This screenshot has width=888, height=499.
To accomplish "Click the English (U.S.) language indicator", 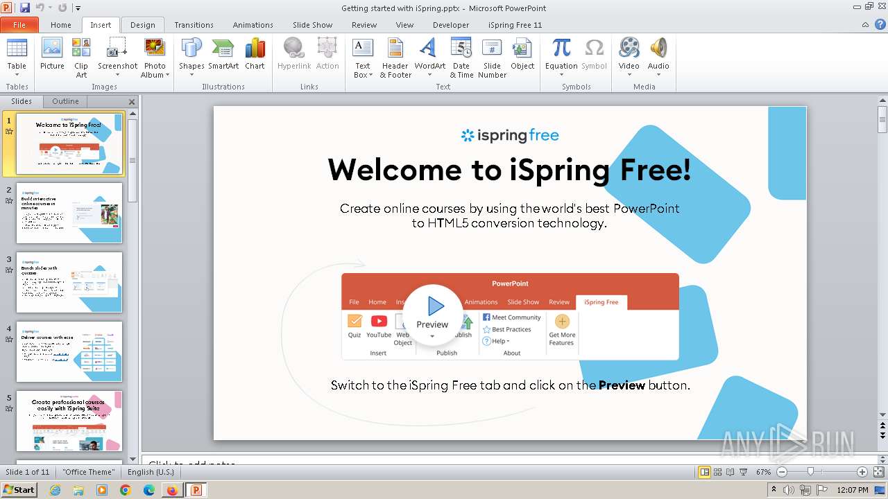I will pos(151,472).
